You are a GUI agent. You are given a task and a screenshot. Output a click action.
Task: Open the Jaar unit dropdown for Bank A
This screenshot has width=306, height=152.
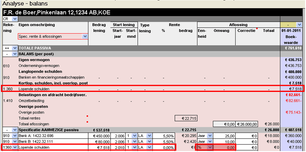(209, 136)
